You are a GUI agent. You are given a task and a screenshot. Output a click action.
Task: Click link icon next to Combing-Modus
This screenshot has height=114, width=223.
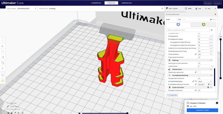196,54
